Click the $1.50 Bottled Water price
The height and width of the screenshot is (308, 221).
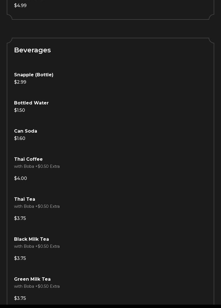pos(20,110)
